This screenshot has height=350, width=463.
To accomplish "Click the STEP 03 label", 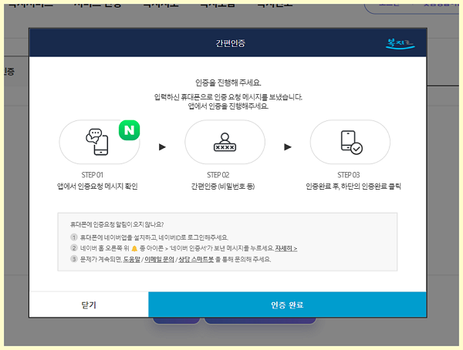I will point(349,175).
